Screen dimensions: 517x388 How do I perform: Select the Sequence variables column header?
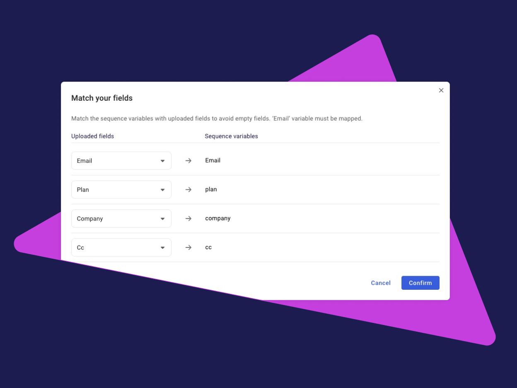[x=231, y=136]
